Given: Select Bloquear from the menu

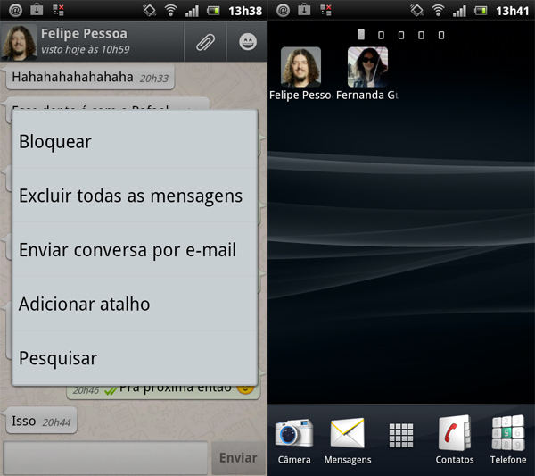Looking at the screenshot, I should 134,141.
